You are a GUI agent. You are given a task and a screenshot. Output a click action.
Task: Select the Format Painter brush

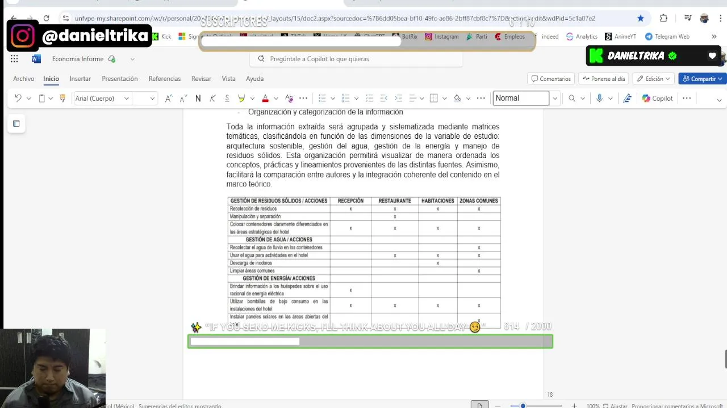[x=62, y=98]
